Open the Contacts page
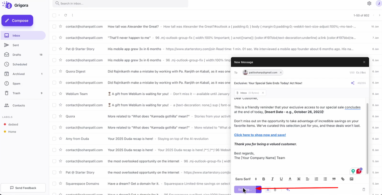382x195 pixels. coord(23,106)
